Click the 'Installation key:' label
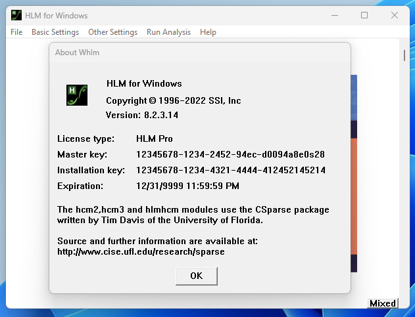Screen dimensions: 415x317 tap(91, 170)
